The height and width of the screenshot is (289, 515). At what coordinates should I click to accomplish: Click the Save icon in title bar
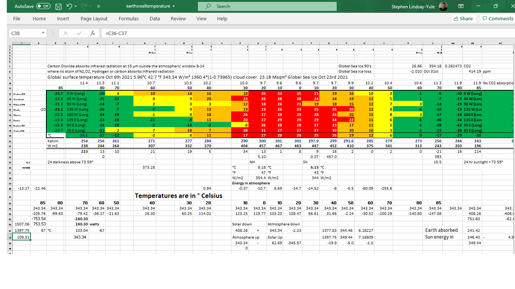[58, 6]
